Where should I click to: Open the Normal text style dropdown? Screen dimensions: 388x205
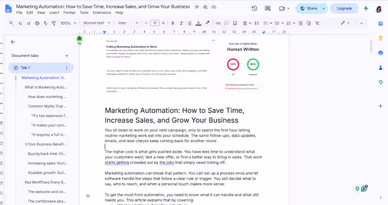pyautogui.click(x=97, y=23)
